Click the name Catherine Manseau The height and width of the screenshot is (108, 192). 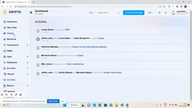[x=50, y=47]
